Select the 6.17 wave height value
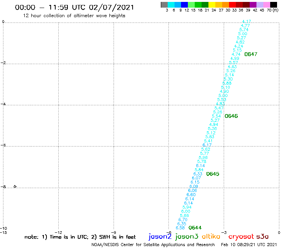 [207, 145]
